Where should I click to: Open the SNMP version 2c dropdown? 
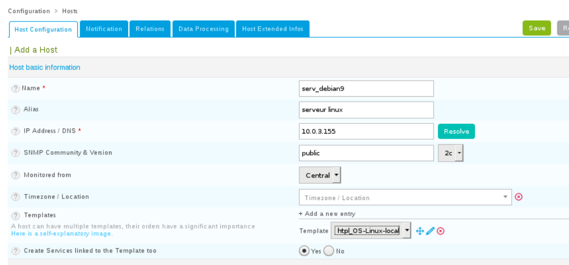[451, 153]
